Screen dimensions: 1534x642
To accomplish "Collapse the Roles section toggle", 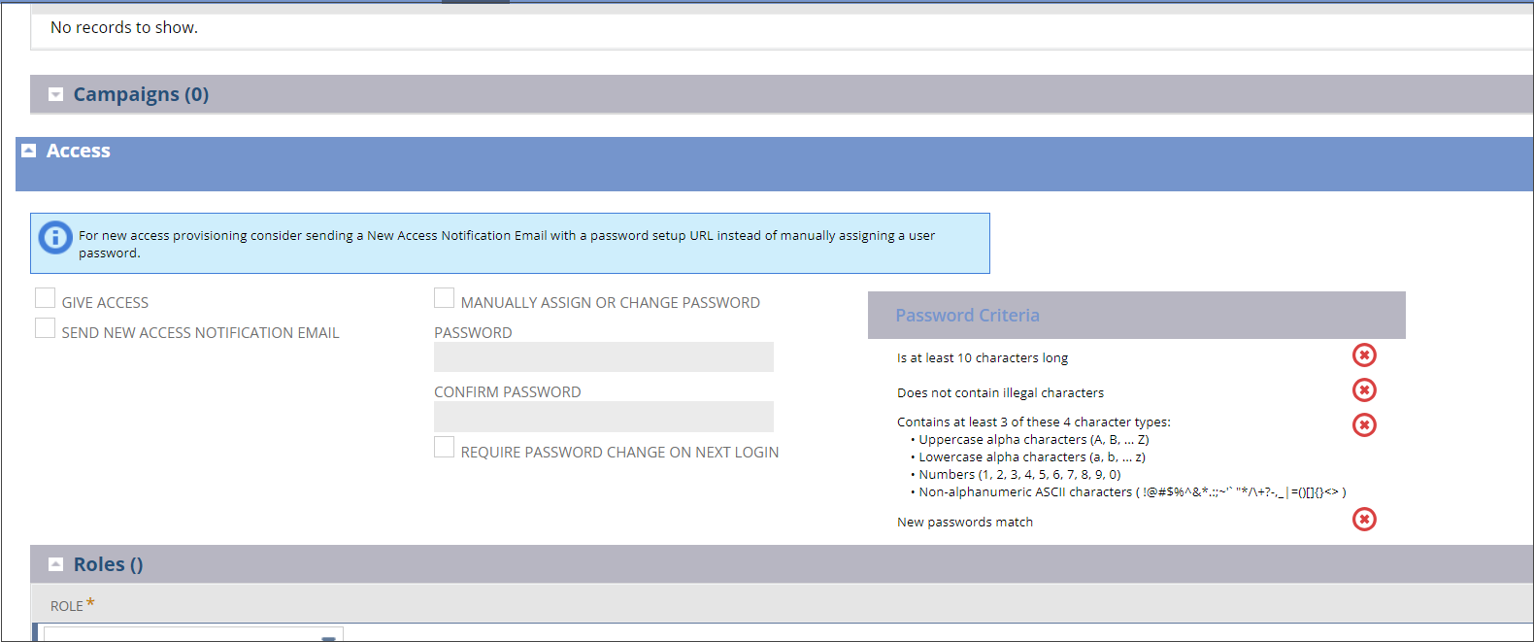I will pyautogui.click(x=55, y=564).
